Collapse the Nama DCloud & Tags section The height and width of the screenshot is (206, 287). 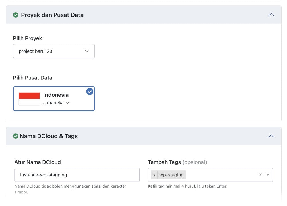(x=271, y=136)
